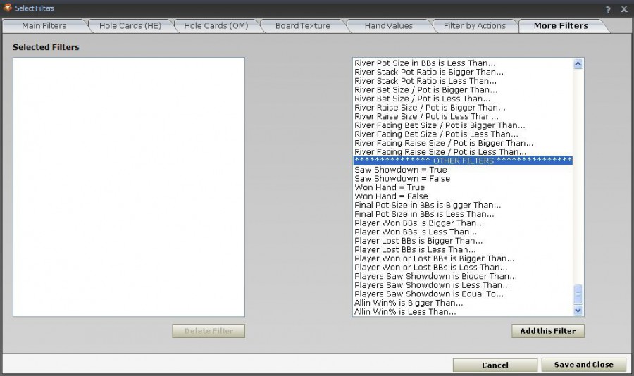
Task: Go to the Filter by Actions tab
Action: 474,26
